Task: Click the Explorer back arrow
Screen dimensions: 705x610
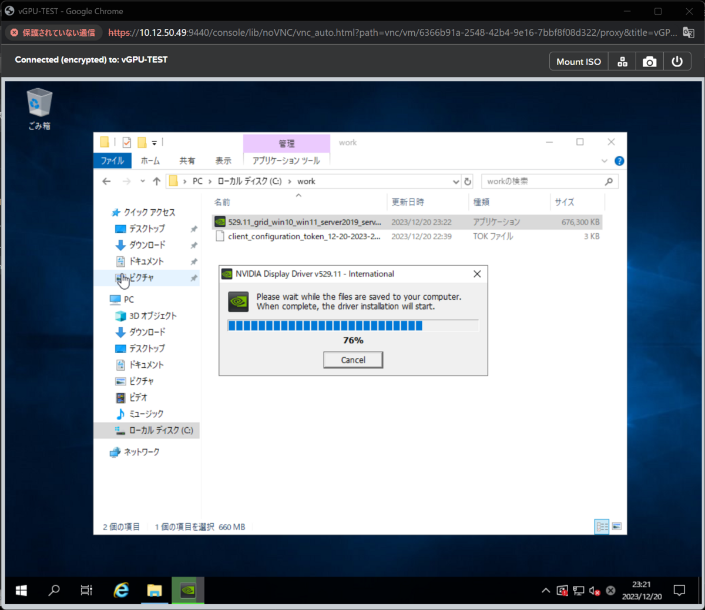Action: (x=106, y=181)
